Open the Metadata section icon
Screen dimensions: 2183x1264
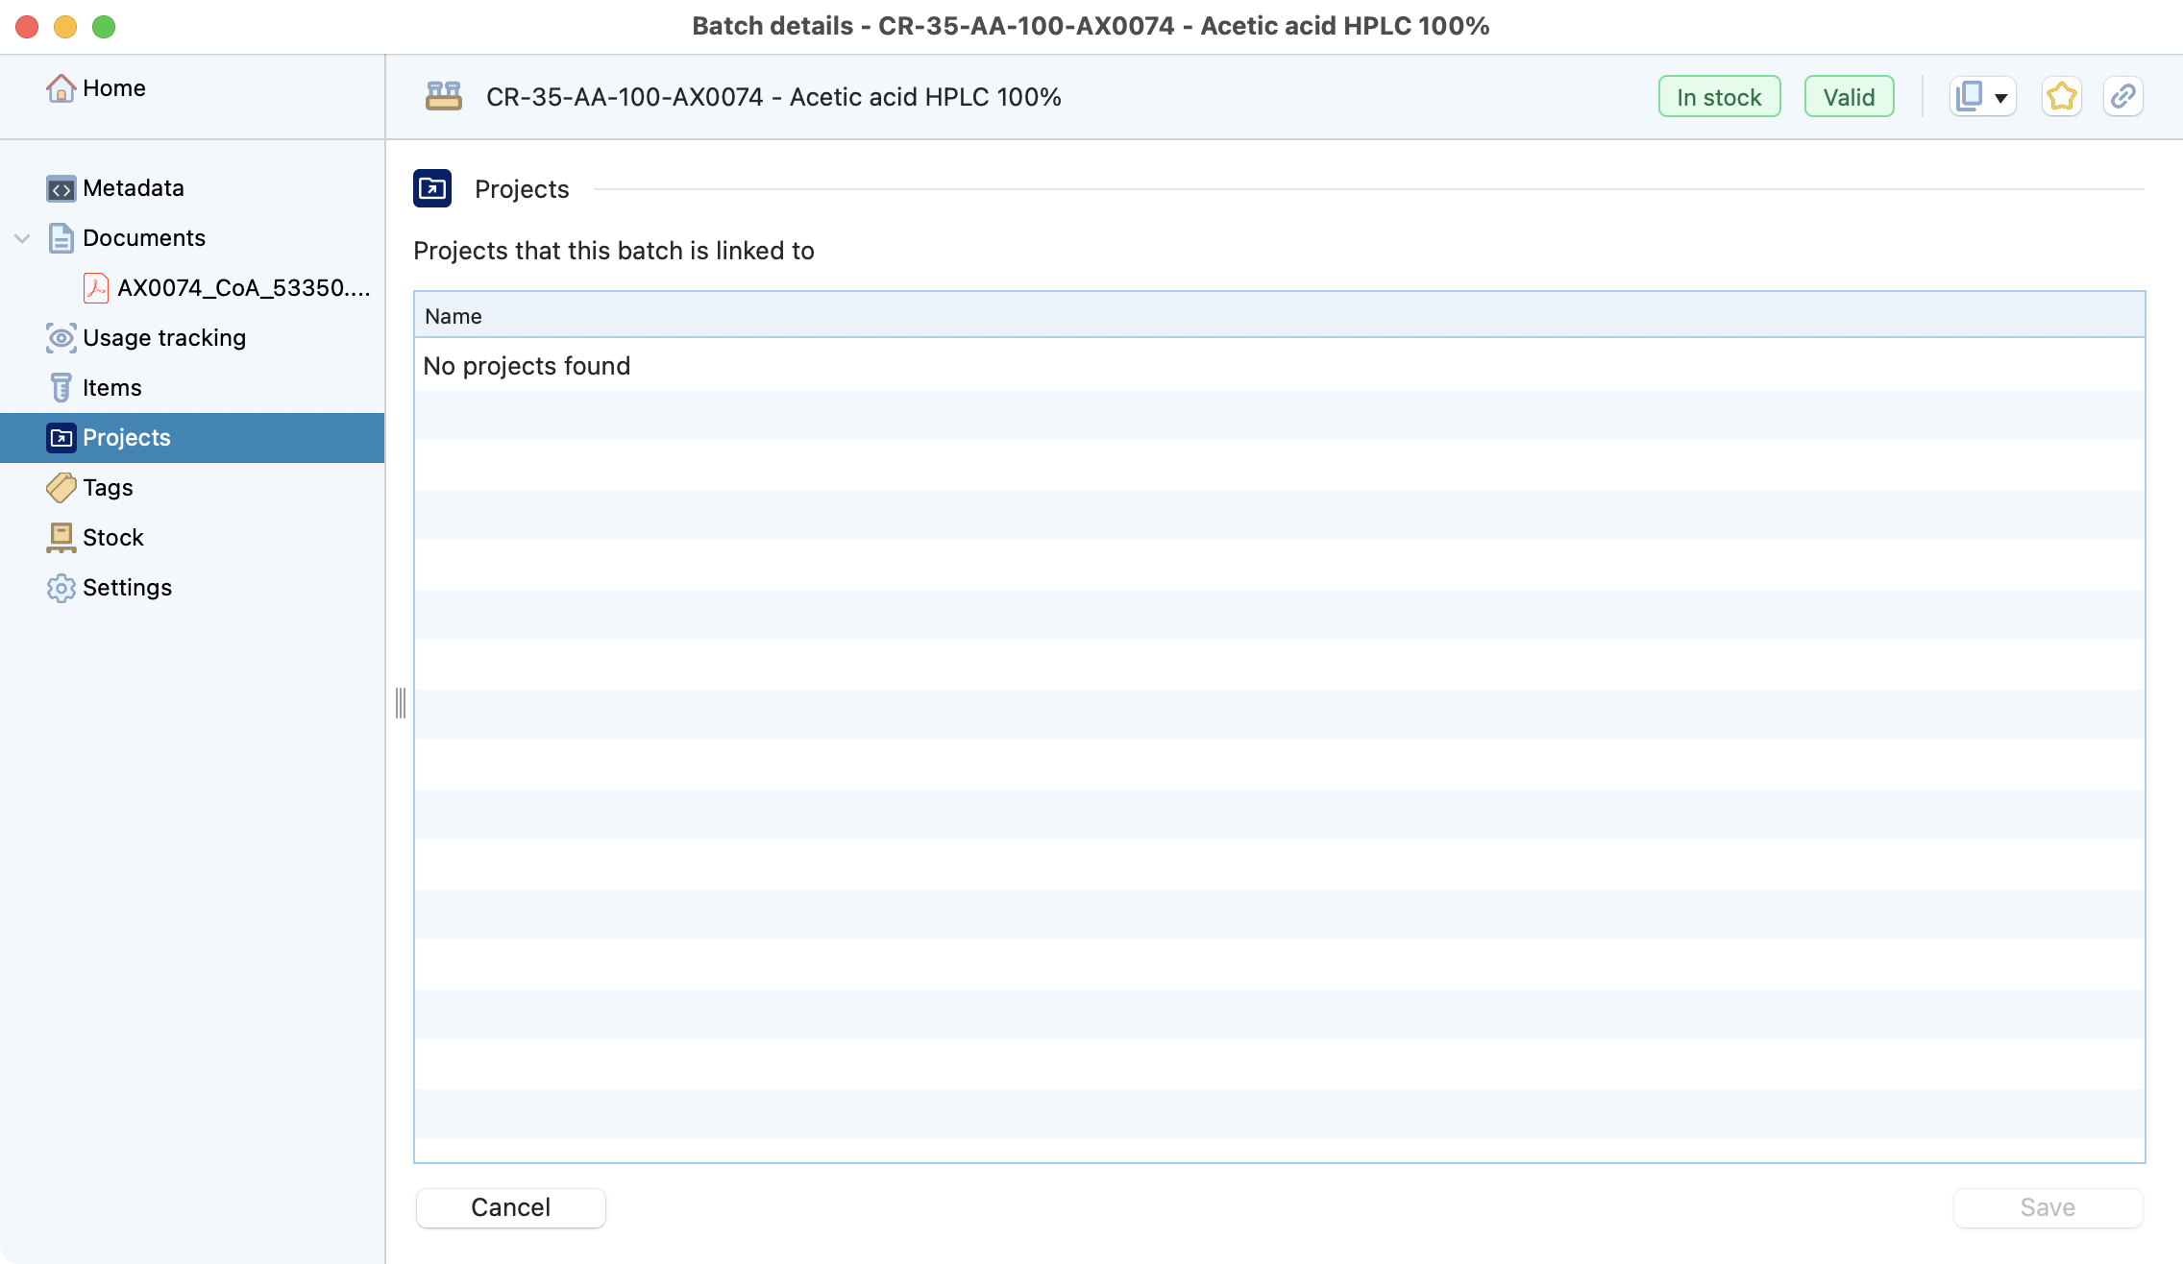tap(61, 188)
